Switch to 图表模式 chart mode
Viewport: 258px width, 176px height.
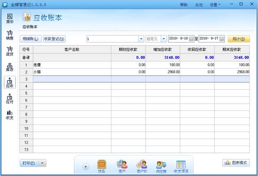tap(236, 163)
